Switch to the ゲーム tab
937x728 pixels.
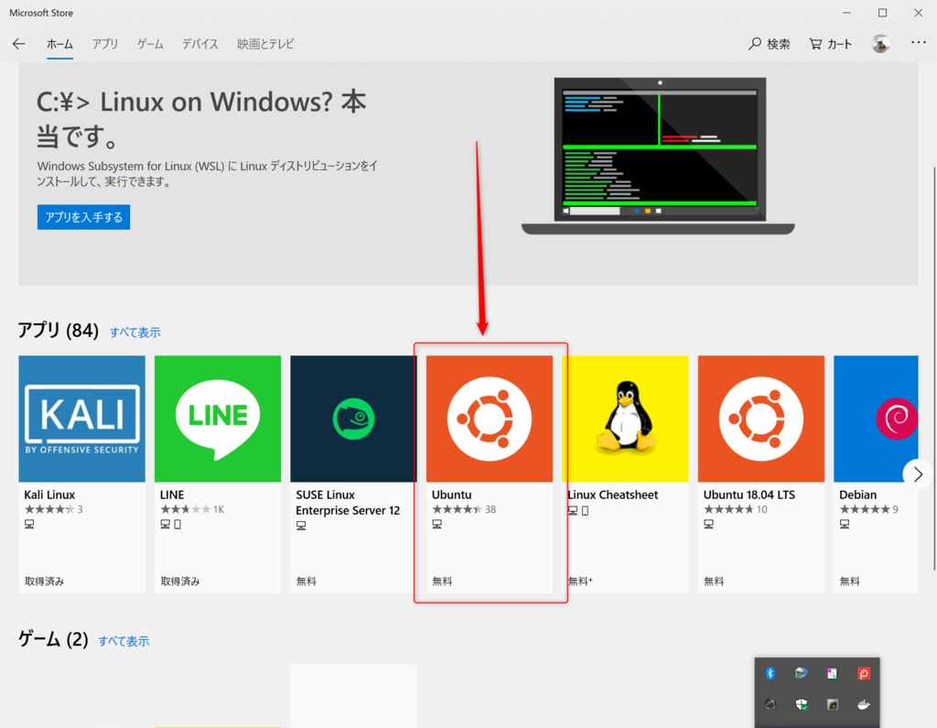coord(150,44)
